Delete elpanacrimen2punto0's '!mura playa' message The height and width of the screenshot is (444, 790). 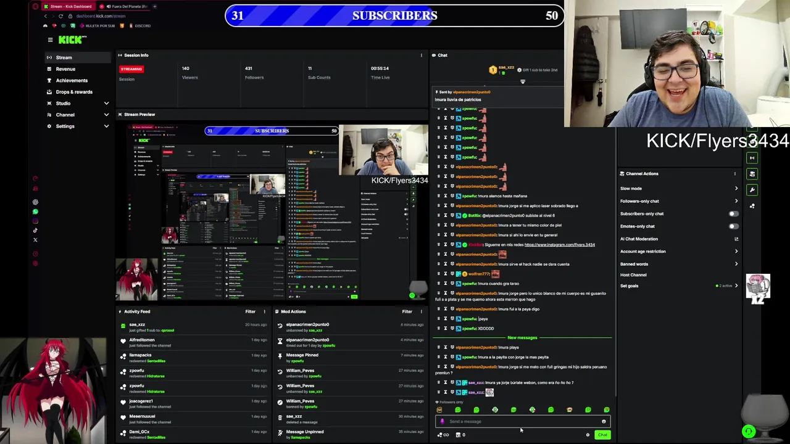pos(439,347)
